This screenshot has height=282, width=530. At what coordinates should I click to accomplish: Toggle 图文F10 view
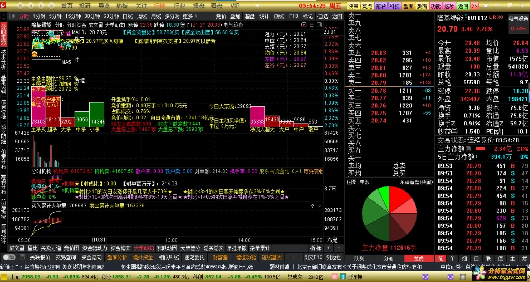click(x=313, y=257)
